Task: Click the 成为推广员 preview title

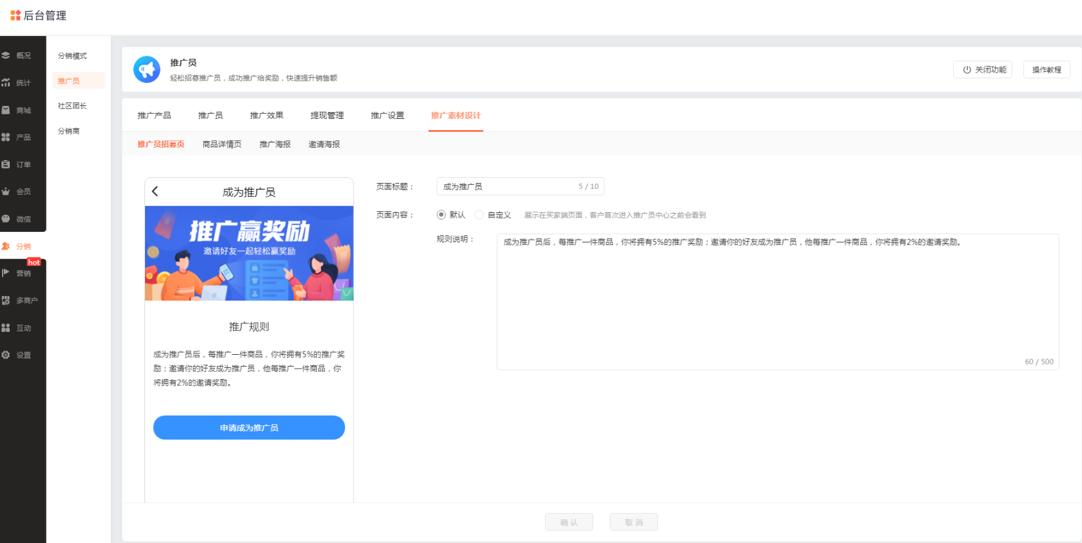Action: coord(249,192)
